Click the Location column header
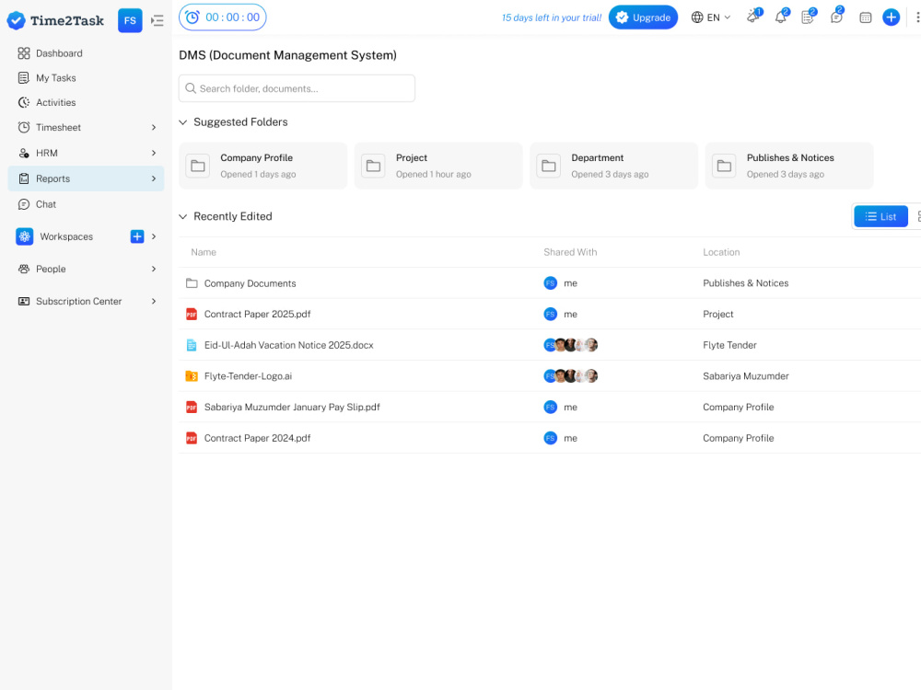 pyautogui.click(x=721, y=252)
